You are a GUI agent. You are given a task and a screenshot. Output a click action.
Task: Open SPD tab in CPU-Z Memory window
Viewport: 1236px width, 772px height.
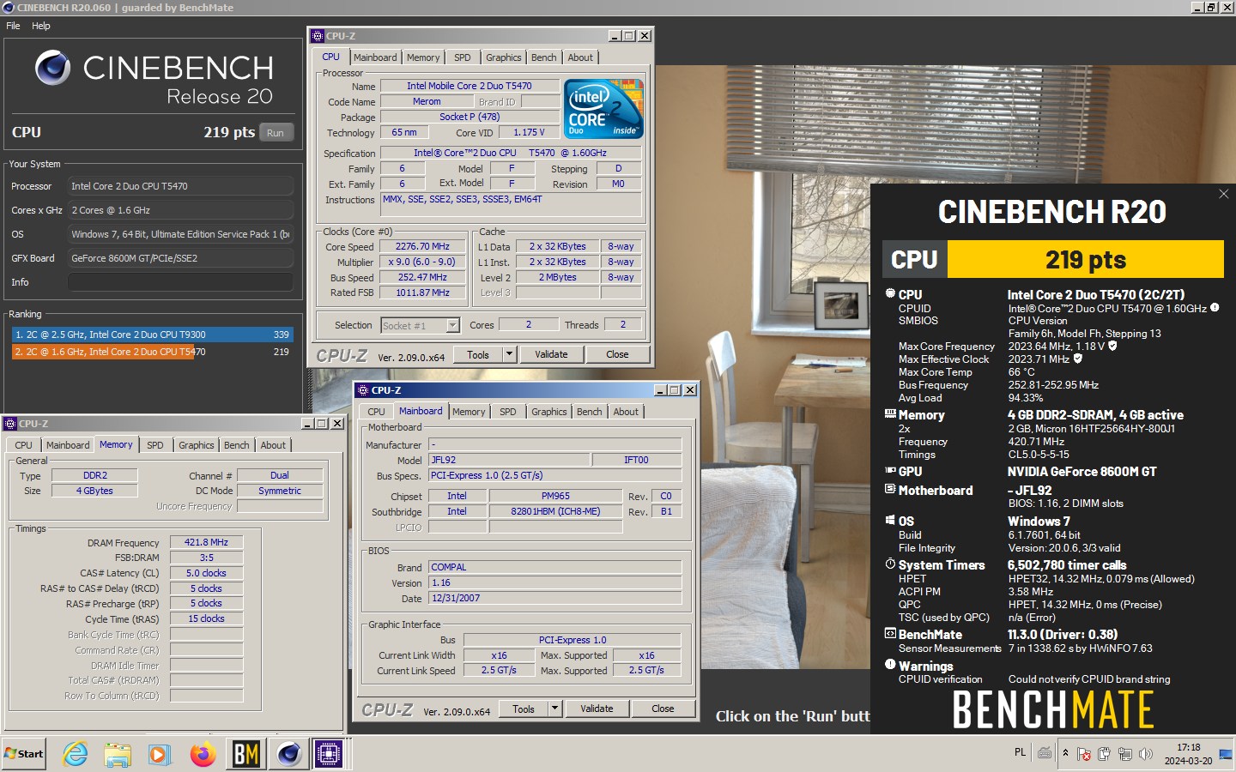point(154,445)
